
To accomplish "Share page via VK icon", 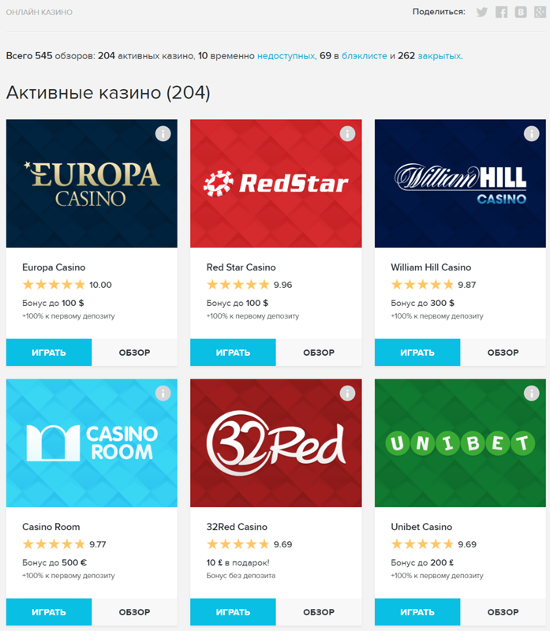I will coord(521,12).
